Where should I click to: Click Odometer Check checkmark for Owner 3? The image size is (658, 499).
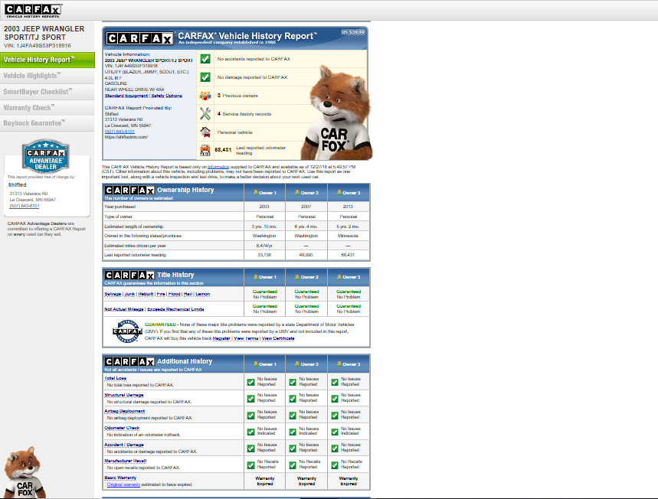(x=335, y=432)
